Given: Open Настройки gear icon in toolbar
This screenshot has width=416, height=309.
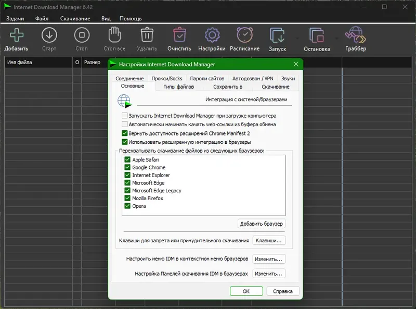Looking at the screenshot, I should click(x=212, y=35).
